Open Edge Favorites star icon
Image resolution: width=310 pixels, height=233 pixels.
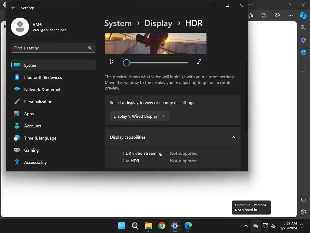pos(251,15)
